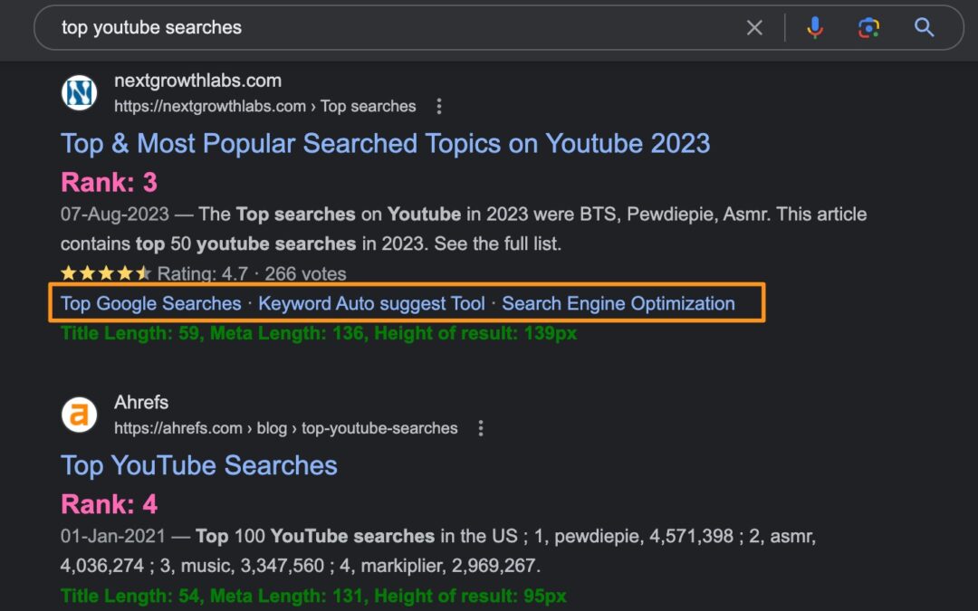Screen dimensions: 978x611
Task: Open the three-dot menu for the nextgrowthlabs result
Action: pyautogui.click(x=439, y=107)
